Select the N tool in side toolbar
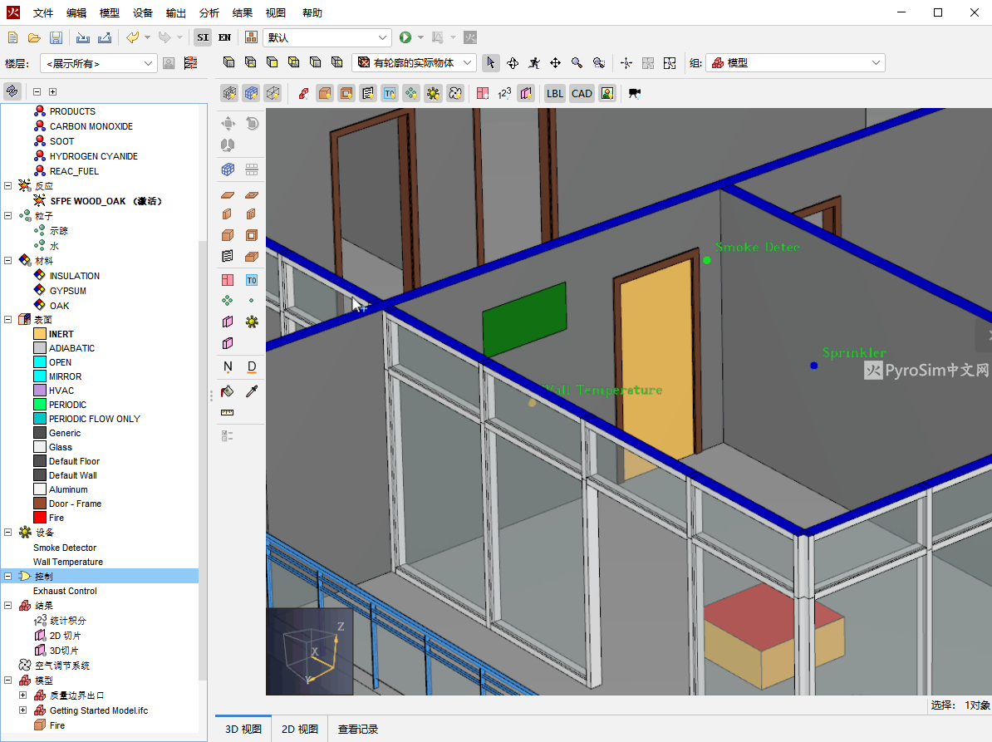The image size is (992, 742). 228,367
